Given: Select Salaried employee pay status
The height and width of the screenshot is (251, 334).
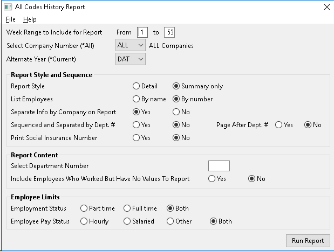Looking at the screenshot, I should 139,221.
